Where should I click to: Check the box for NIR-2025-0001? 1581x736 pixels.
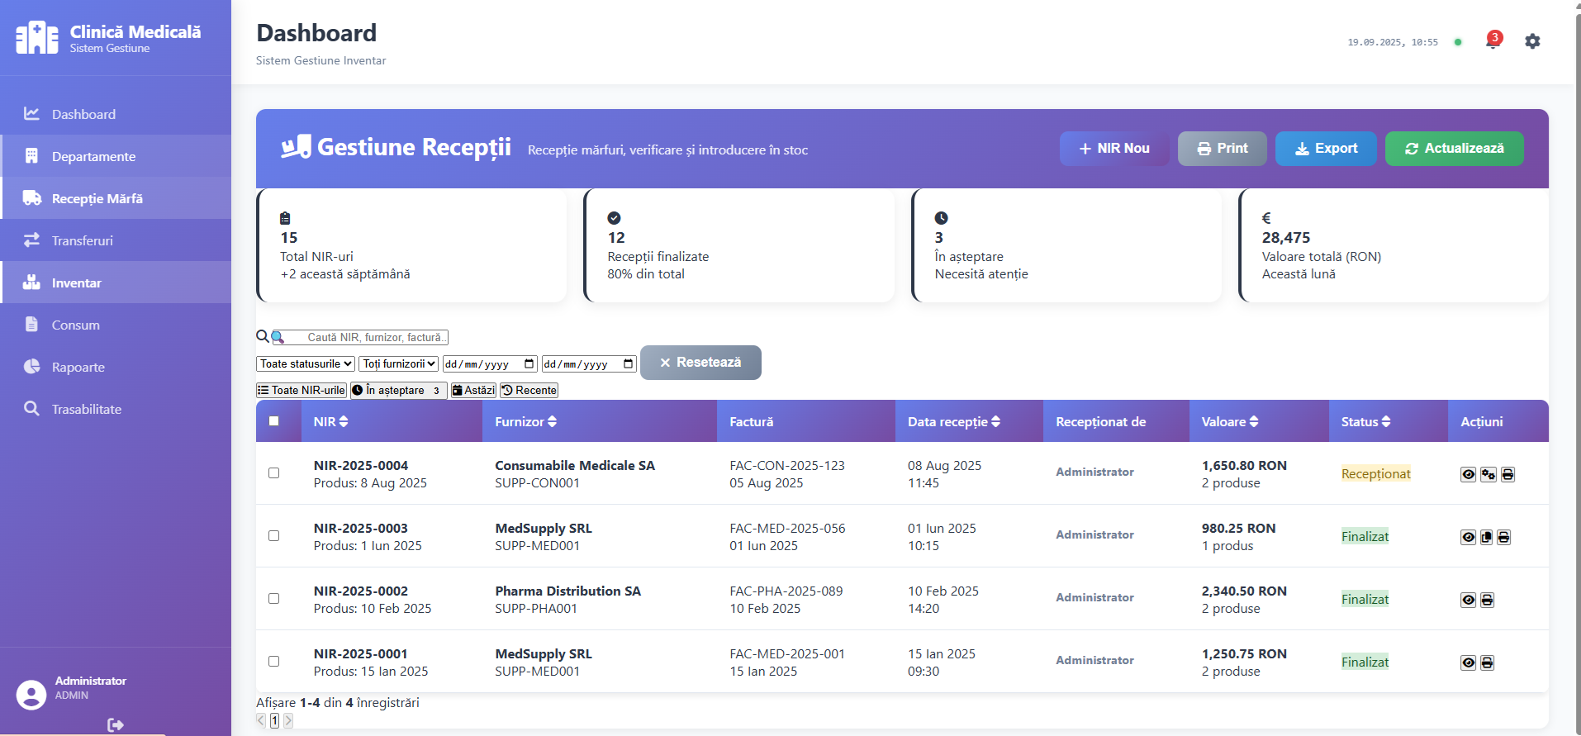click(273, 661)
